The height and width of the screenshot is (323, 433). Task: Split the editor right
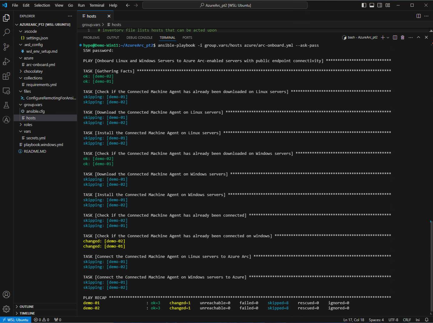[x=418, y=16]
